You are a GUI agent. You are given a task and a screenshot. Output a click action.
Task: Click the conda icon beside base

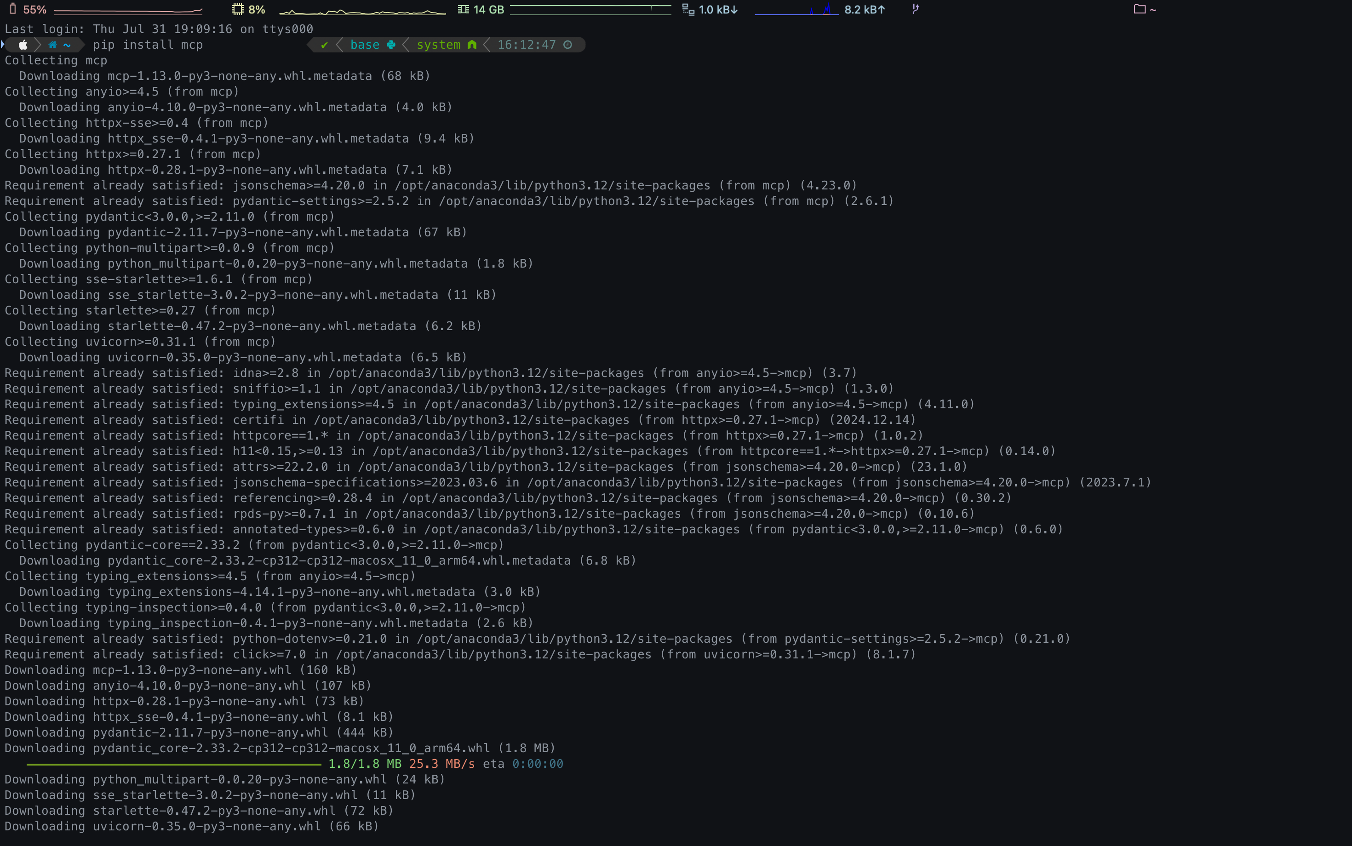pos(391,45)
